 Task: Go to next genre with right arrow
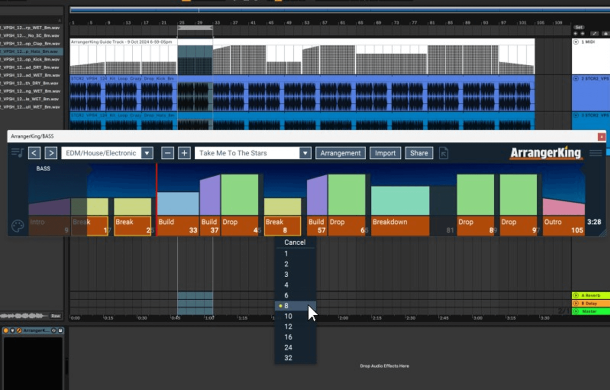51,153
